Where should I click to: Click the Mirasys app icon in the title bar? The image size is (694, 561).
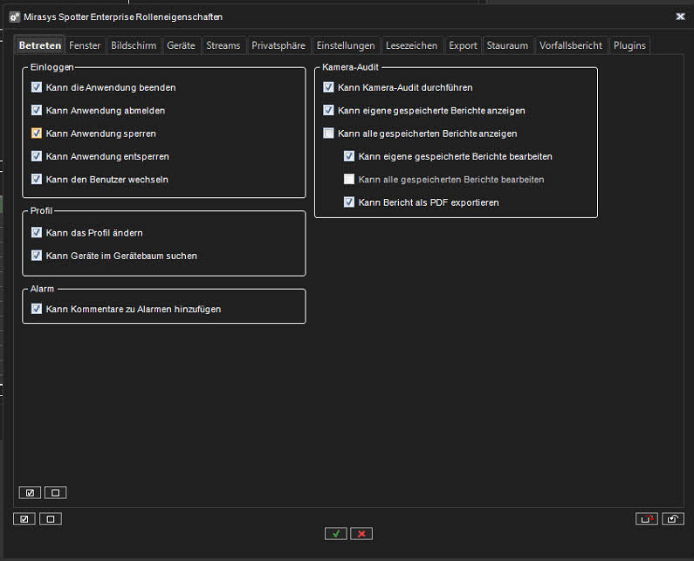coord(15,17)
